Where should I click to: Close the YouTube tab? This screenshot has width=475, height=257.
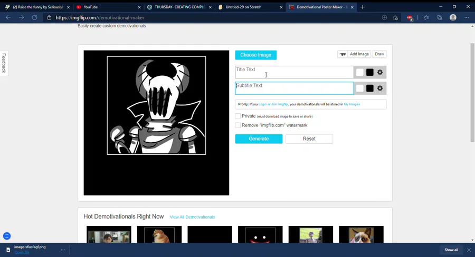(139, 7)
